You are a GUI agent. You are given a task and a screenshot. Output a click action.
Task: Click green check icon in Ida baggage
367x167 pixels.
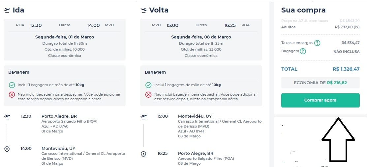pyautogui.click(x=12, y=85)
